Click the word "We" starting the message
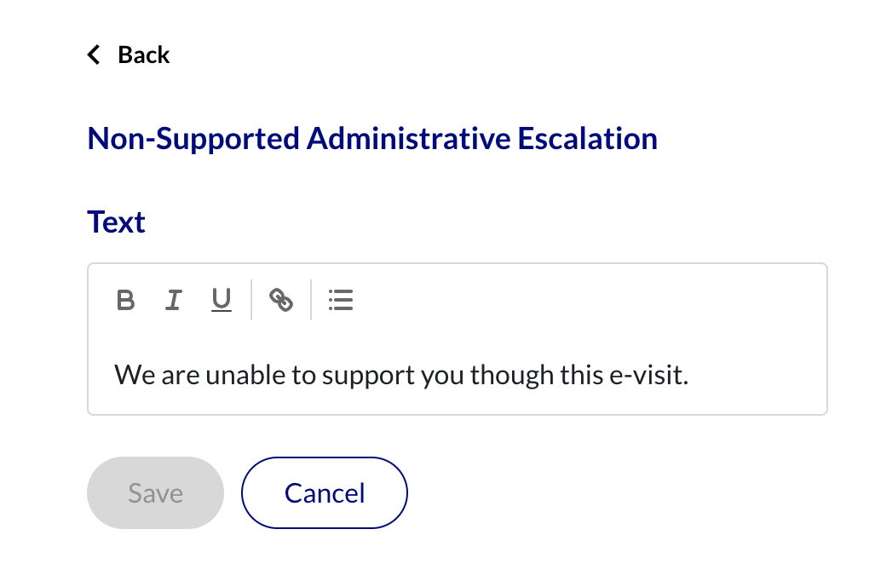This screenshot has height=581, width=881. (x=135, y=375)
